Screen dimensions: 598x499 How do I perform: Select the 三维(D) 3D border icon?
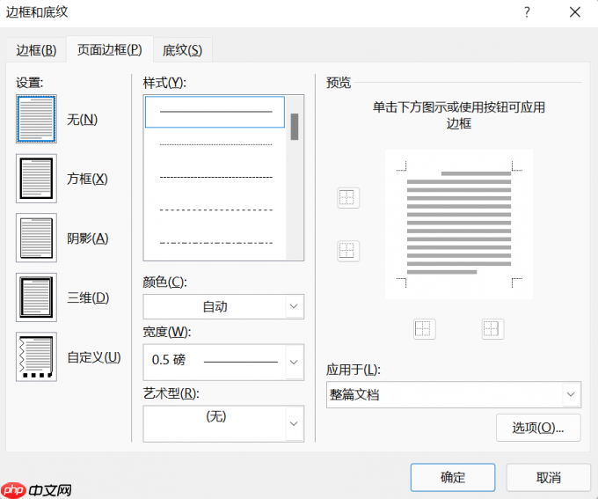coord(36,297)
